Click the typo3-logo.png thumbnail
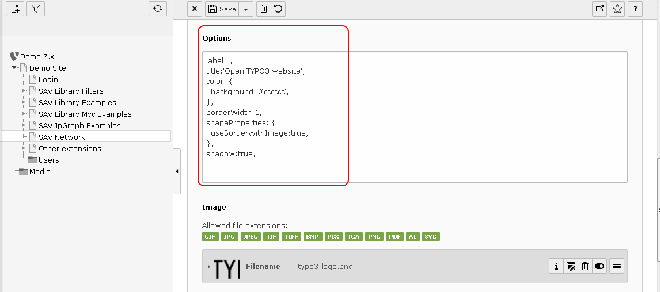 [227, 268]
